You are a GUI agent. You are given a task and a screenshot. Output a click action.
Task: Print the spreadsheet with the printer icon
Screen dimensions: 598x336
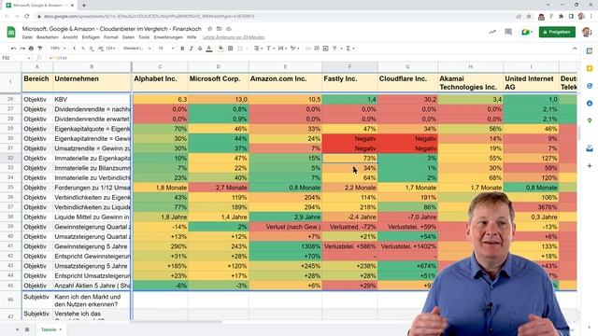[31, 49]
